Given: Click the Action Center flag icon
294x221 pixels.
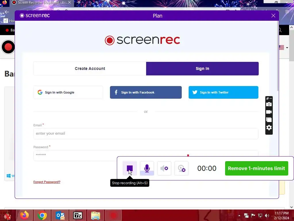Looking at the screenshot, I should tap(253, 216).
